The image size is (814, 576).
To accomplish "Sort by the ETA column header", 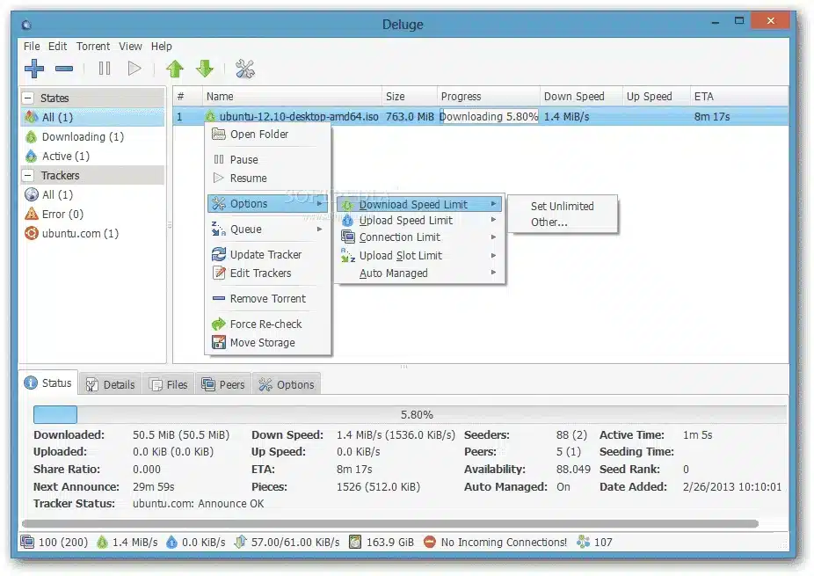I will (738, 96).
